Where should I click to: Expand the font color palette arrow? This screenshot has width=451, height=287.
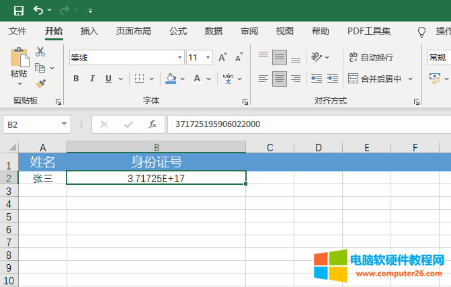click(x=209, y=79)
